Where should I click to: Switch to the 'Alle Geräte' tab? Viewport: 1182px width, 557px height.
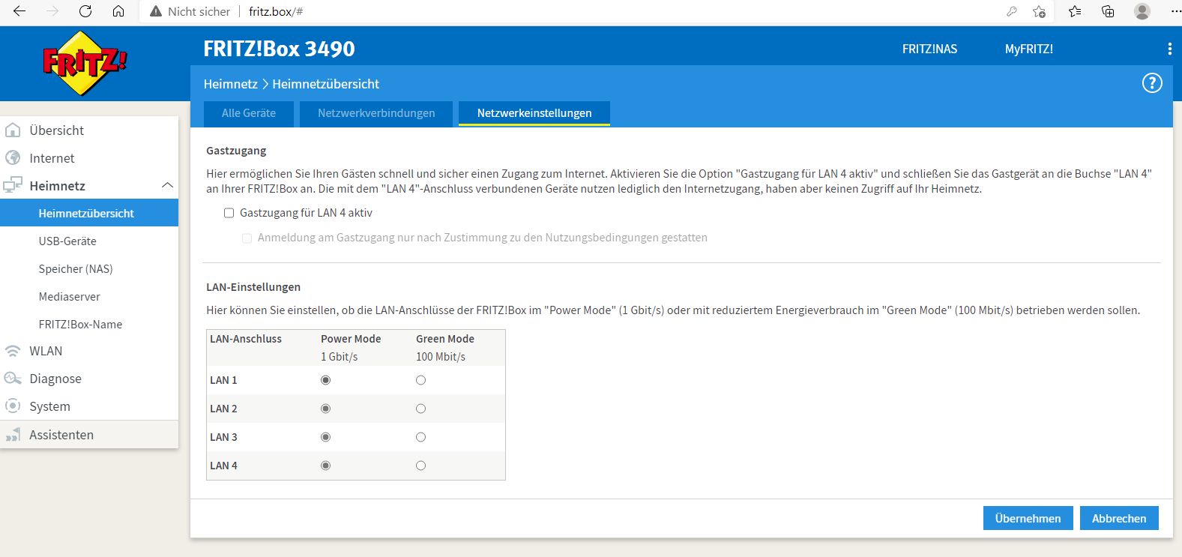coord(249,113)
